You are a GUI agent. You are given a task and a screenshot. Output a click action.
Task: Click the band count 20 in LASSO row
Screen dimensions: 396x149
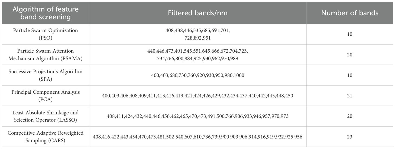coord(350,116)
